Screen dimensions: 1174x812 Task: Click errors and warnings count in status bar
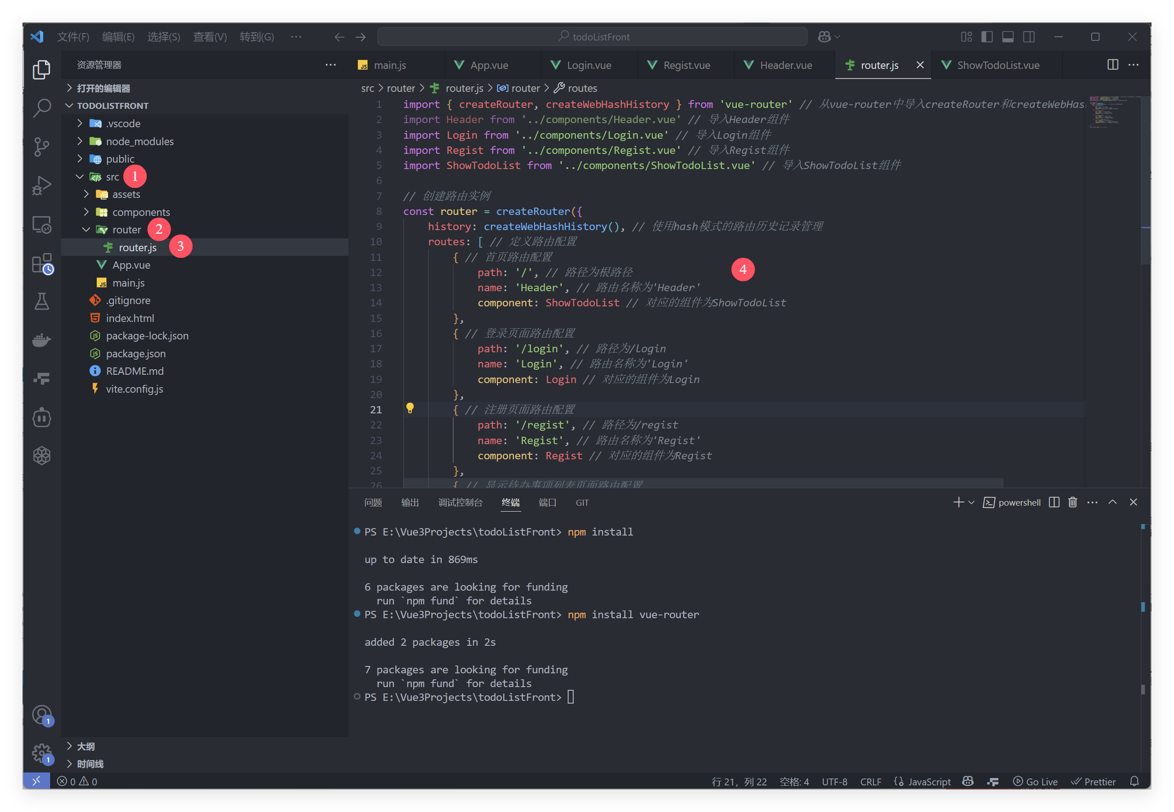pos(77,782)
